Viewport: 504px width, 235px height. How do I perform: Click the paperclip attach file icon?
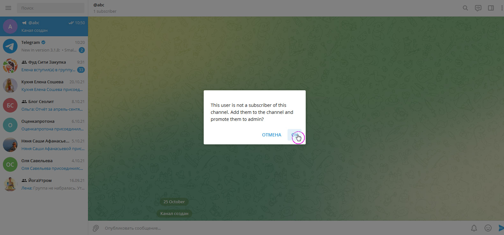coord(96,228)
